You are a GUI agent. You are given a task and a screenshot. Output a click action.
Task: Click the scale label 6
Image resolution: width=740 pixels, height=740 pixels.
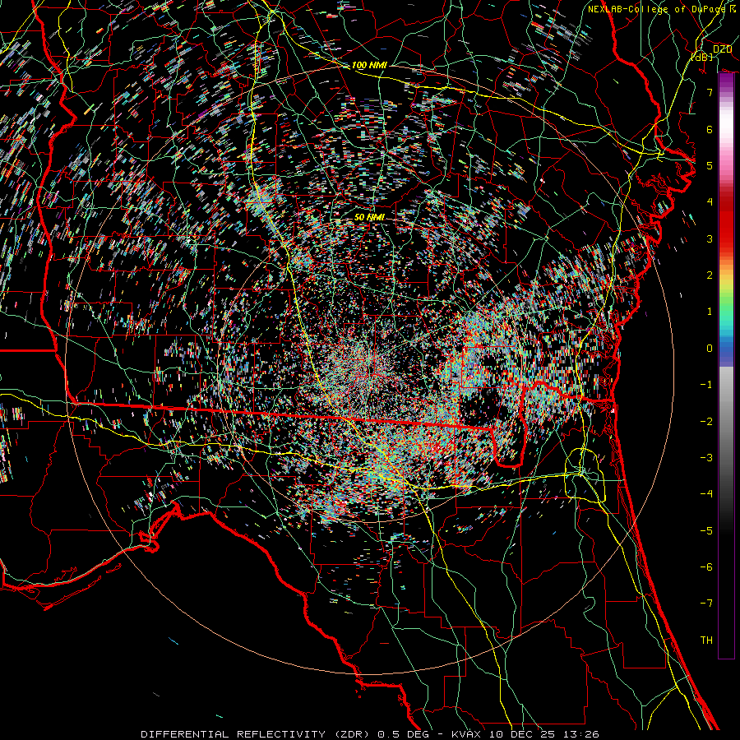(710, 129)
